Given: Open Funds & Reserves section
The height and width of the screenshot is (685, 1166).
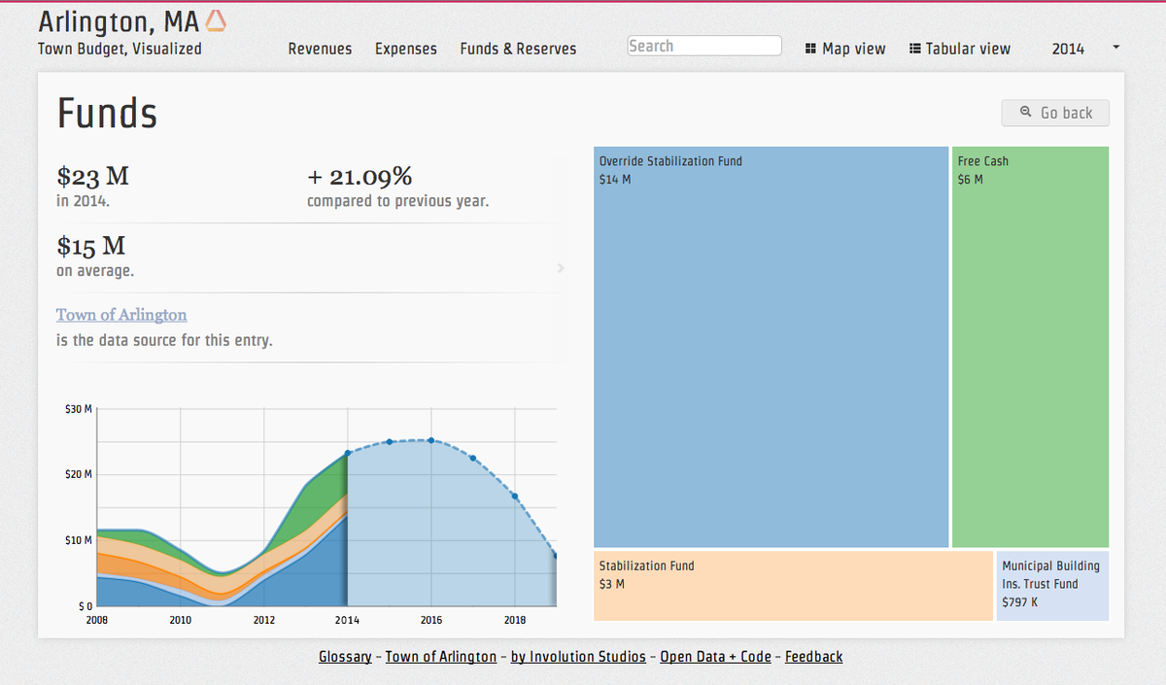Looking at the screenshot, I should click(518, 49).
